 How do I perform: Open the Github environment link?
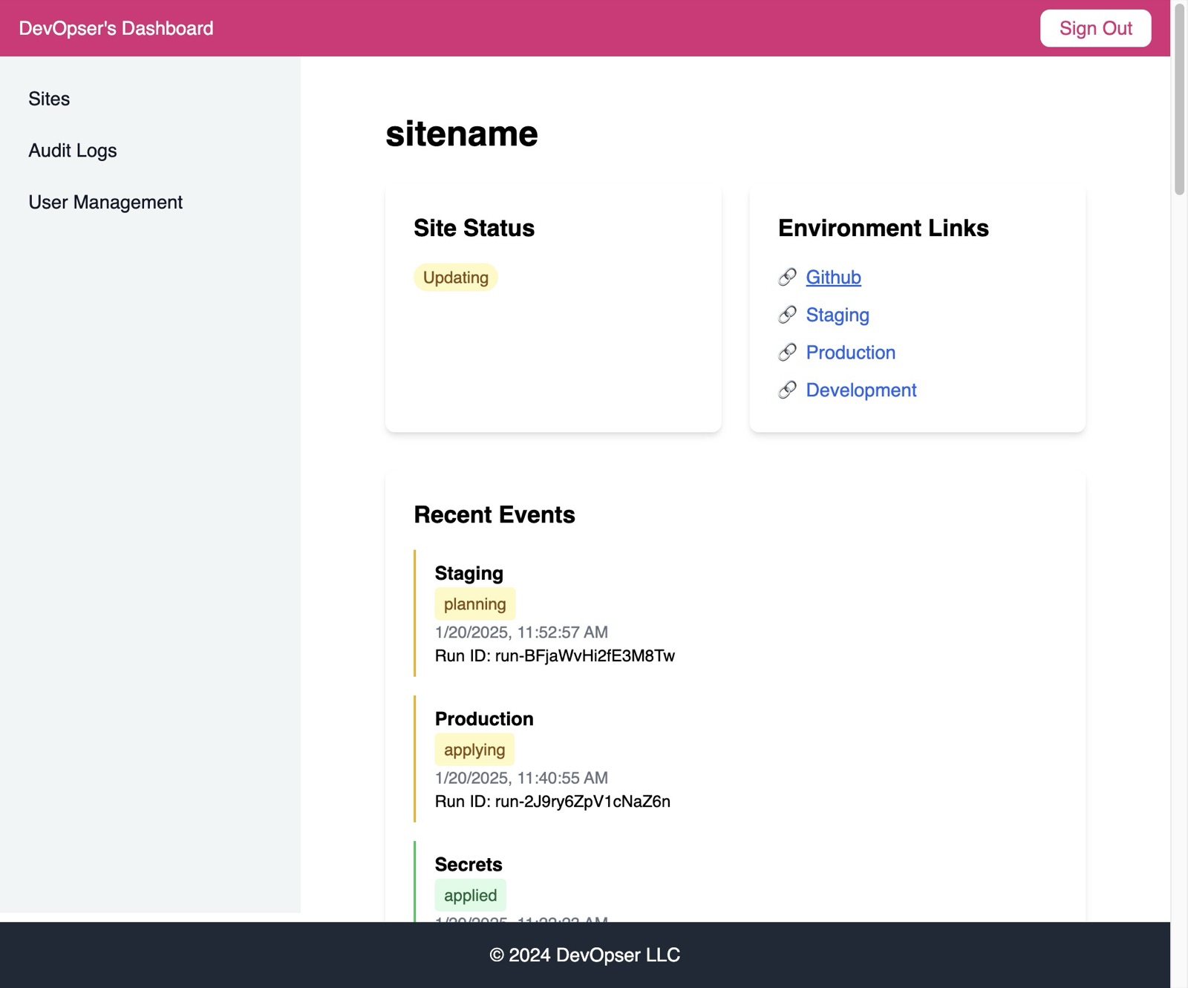[x=833, y=278]
